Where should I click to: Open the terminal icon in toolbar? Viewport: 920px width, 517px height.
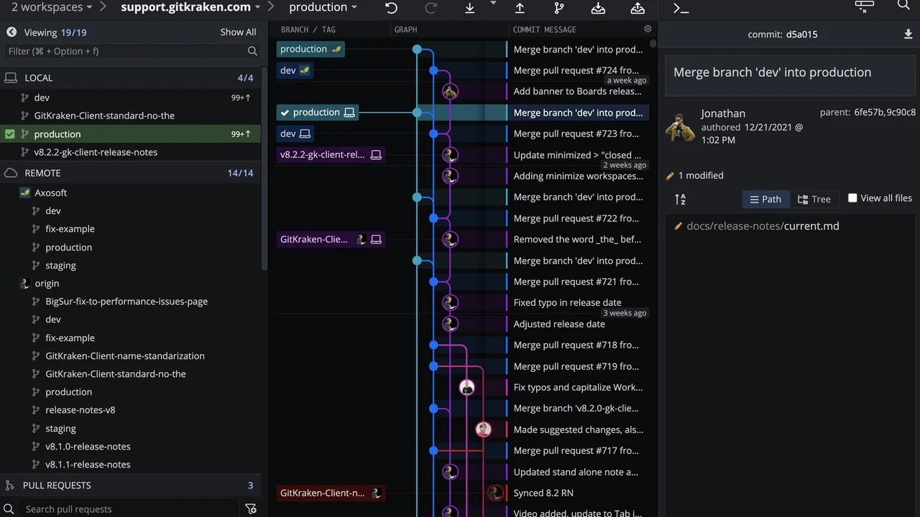tap(681, 8)
